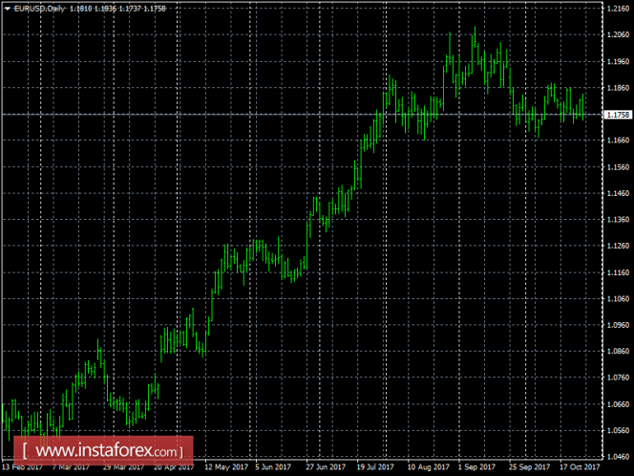
Task: Click the 1.1960 price axis label
Action: [617, 62]
